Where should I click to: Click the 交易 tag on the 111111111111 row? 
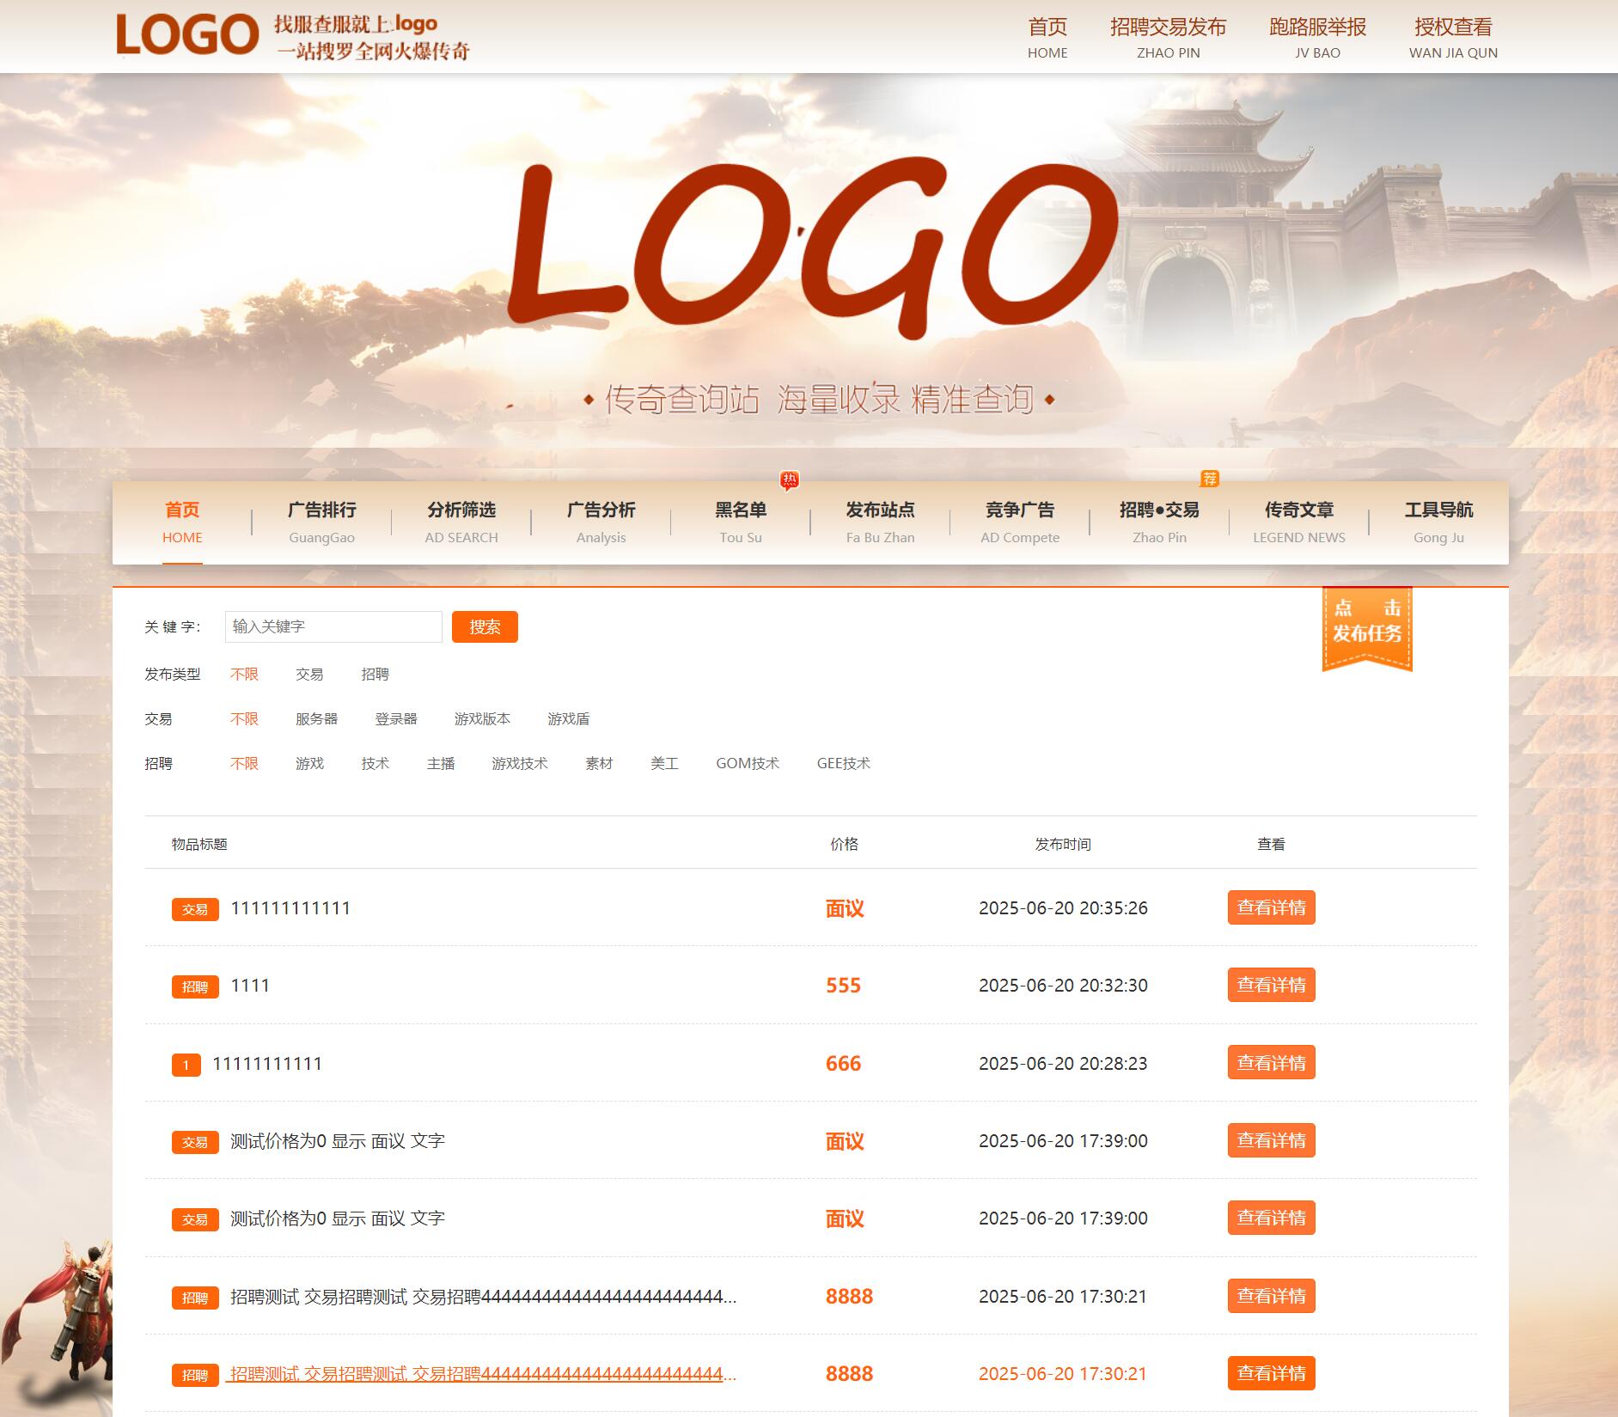[x=195, y=909]
